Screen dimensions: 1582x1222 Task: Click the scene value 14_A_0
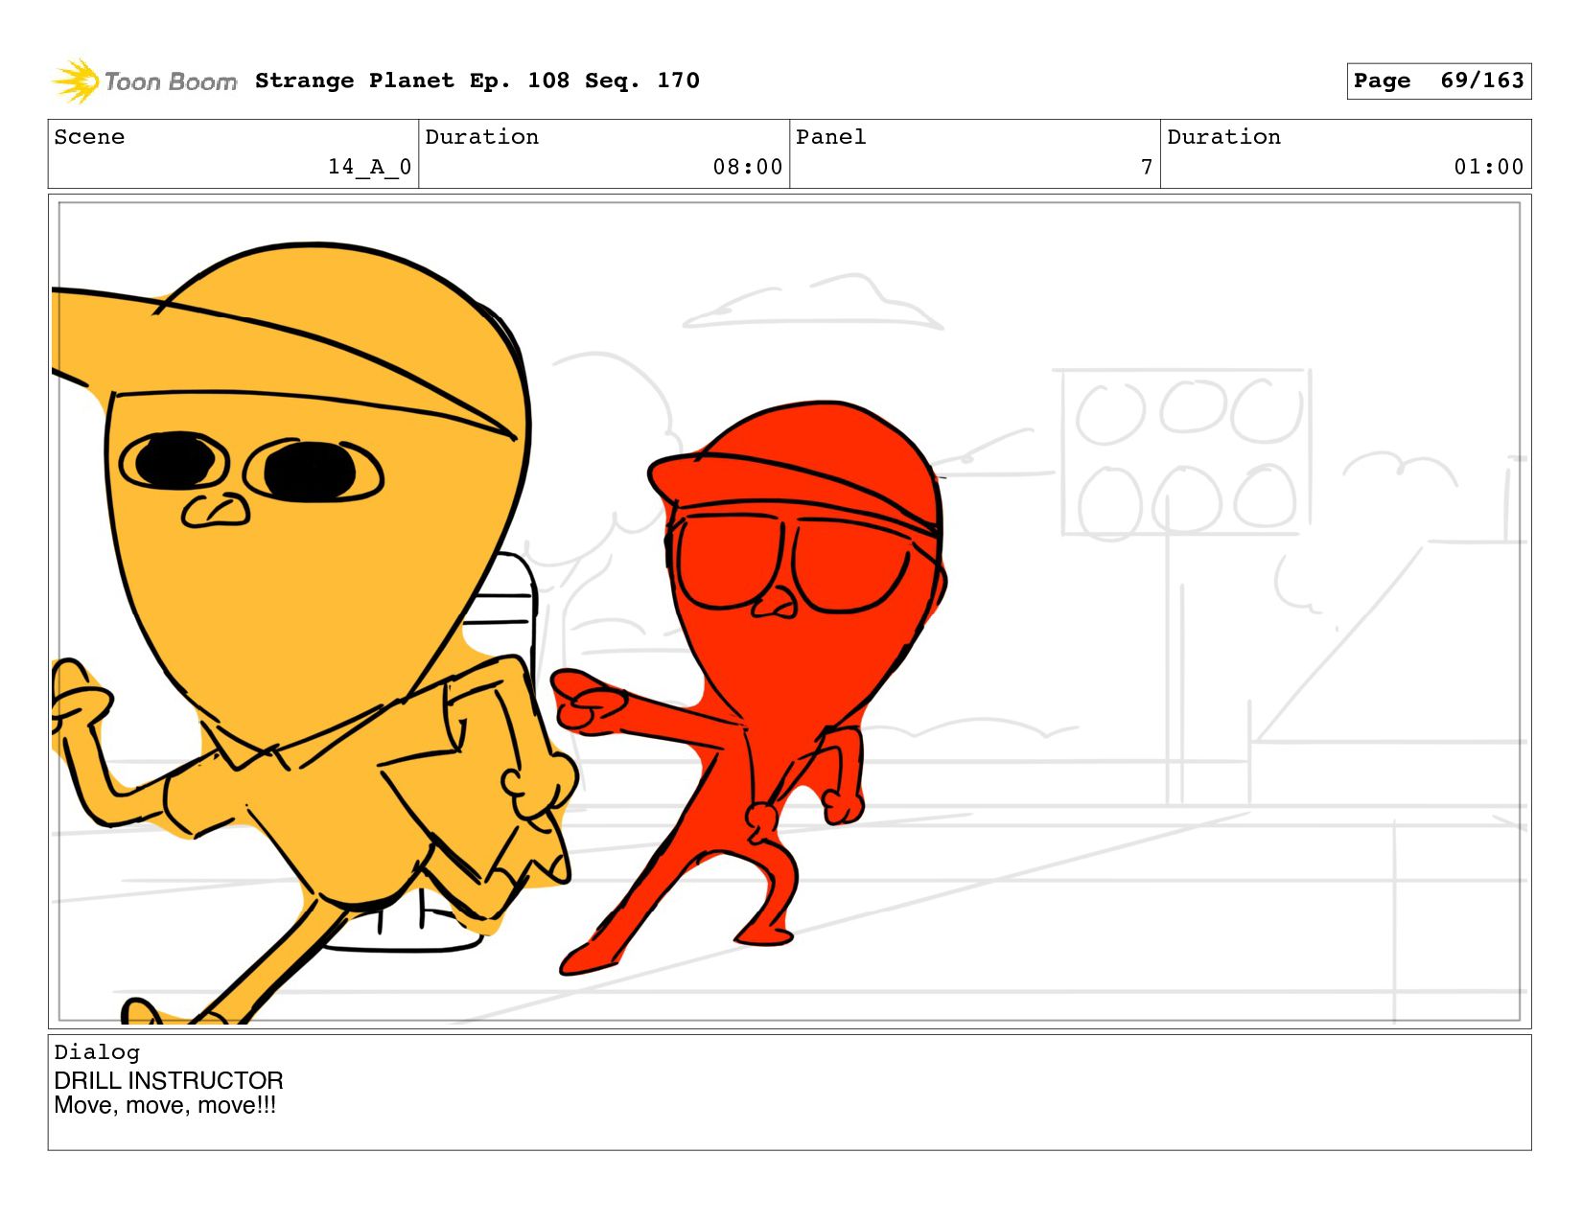[369, 167]
